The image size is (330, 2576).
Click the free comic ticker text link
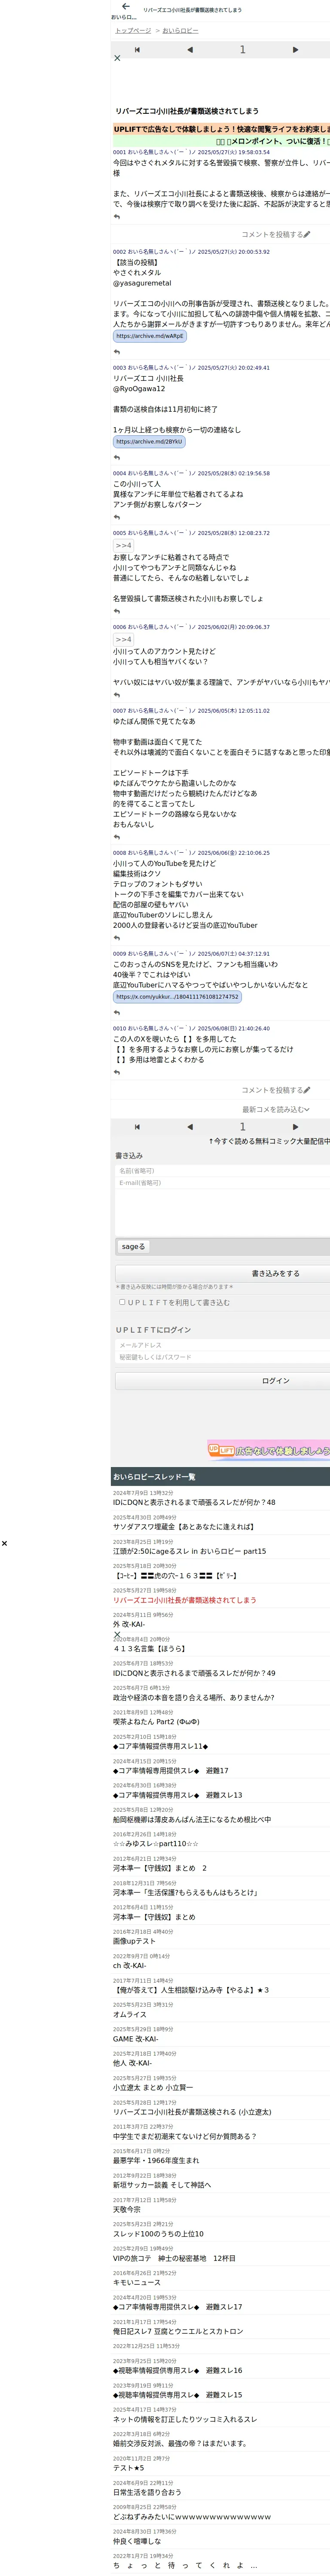pyautogui.click(x=269, y=1141)
